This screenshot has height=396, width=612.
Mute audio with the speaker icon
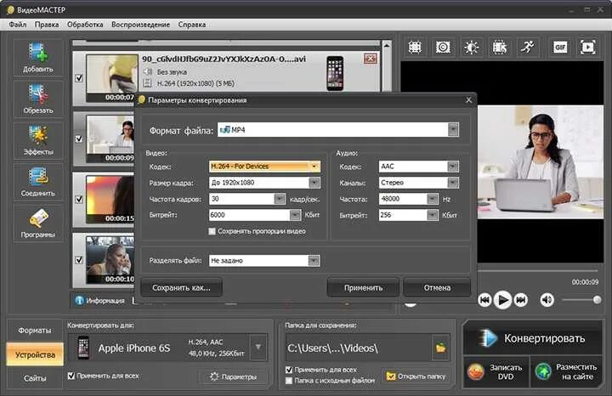click(x=547, y=300)
